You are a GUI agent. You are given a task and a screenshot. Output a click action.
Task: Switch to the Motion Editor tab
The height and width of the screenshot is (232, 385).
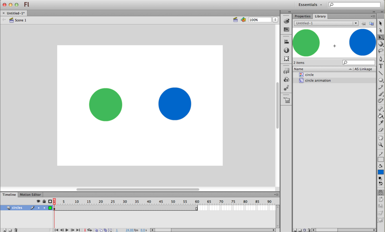coord(30,195)
